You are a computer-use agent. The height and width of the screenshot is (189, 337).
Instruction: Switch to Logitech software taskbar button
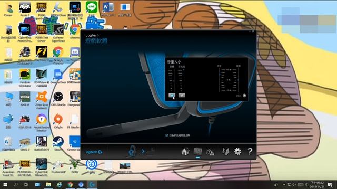(92, 184)
